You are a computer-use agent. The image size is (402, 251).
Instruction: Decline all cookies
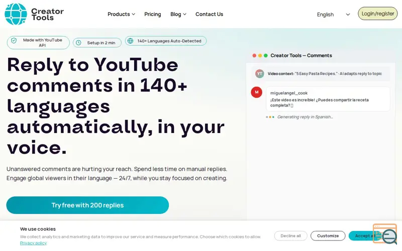coord(290,236)
